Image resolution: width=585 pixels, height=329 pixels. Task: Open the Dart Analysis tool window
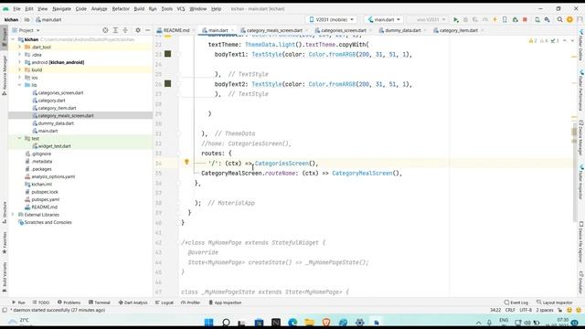point(133,302)
